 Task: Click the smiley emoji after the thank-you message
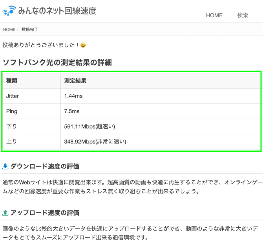pos(83,45)
